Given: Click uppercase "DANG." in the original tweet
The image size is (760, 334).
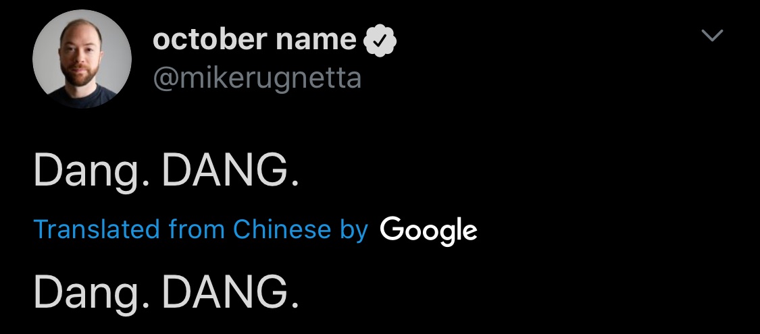Looking at the screenshot, I should tap(230, 171).
